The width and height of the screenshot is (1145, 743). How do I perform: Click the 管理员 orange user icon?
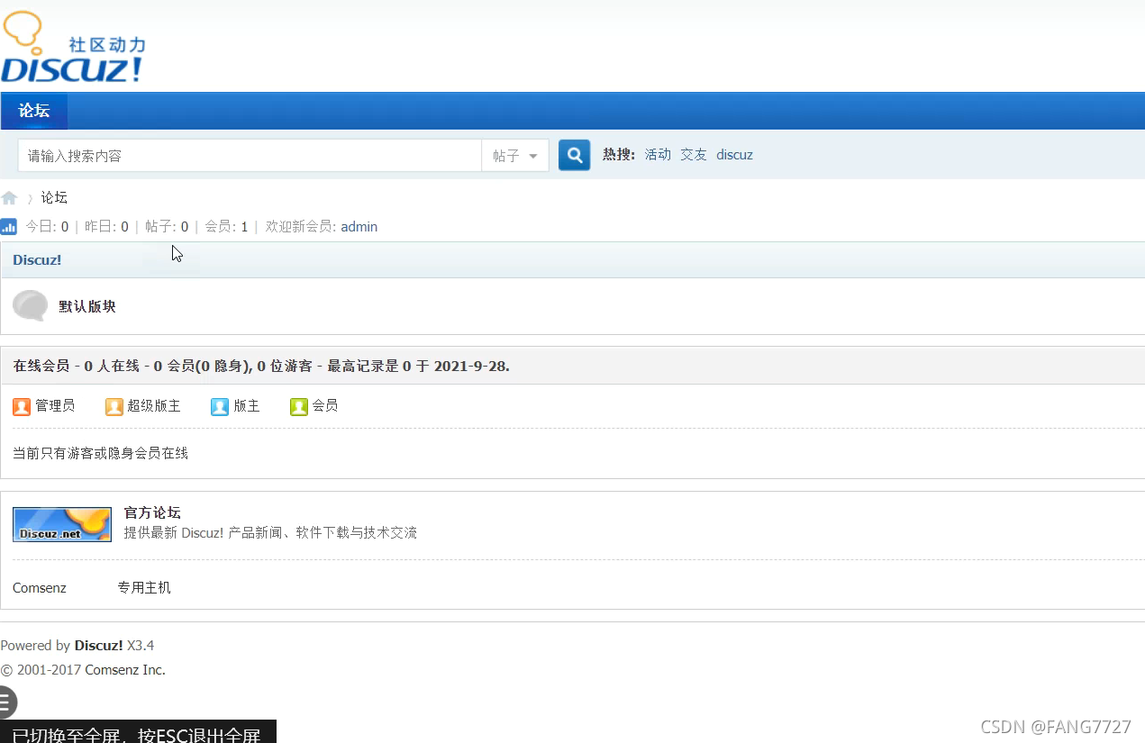[22, 407]
